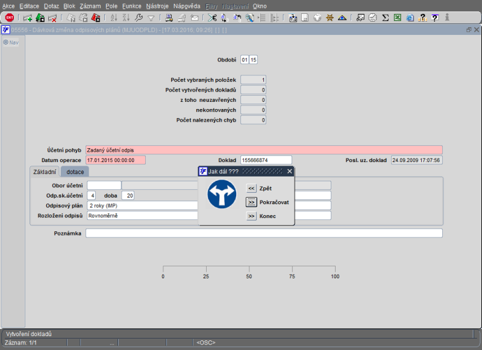Click the doba field showing 20
Screen dimensions: 482x350
(x=128, y=195)
